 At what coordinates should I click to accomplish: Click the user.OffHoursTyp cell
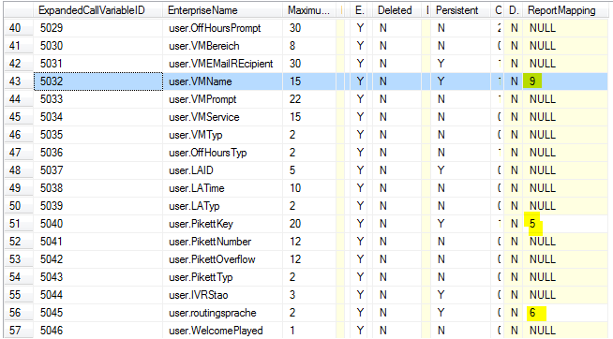pos(222,153)
